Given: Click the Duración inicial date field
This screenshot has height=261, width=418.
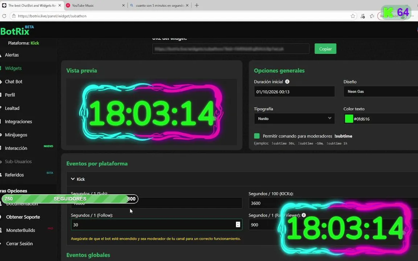Looking at the screenshot, I should pyautogui.click(x=294, y=92).
